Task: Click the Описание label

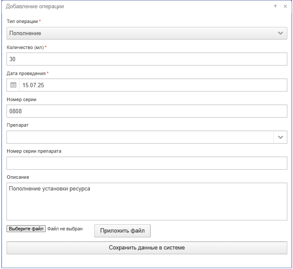Action: [x=18, y=177]
